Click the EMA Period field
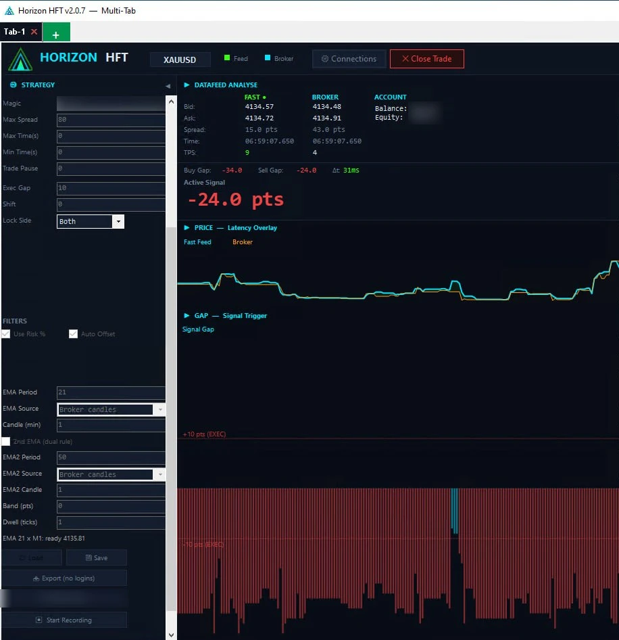This screenshot has height=640, width=619. click(111, 392)
